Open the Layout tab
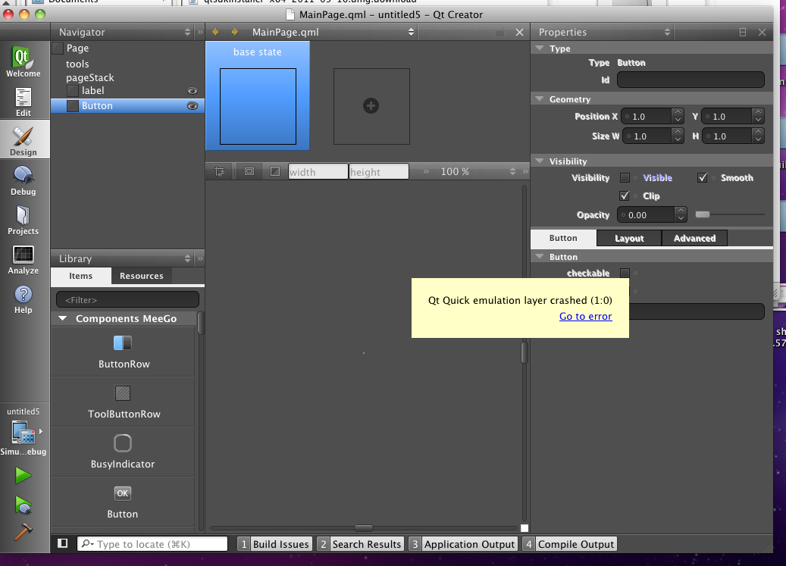This screenshot has width=786, height=566. coord(629,239)
